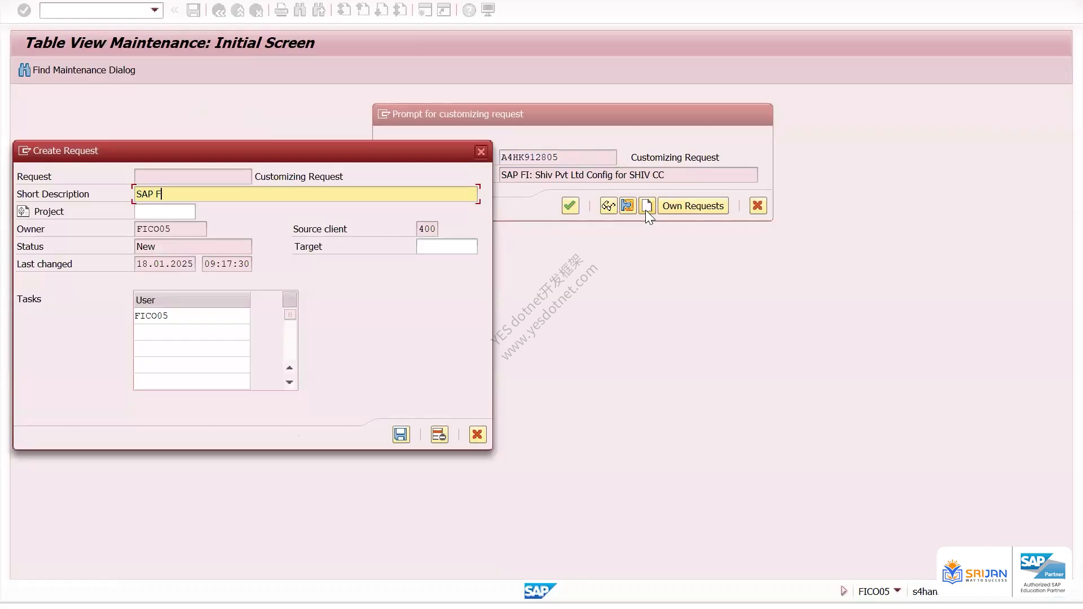Click the Tasks table scrollbar thumb
1083x609 pixels.
[290, 315]
